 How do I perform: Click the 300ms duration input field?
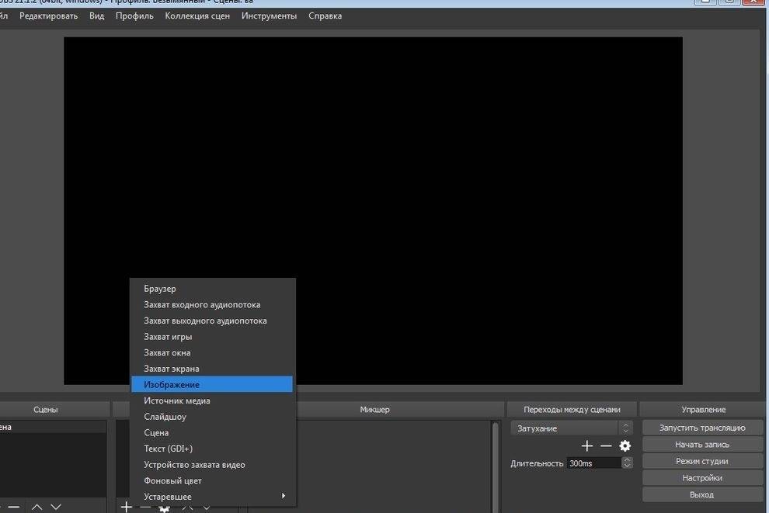[x=592, y=463]
